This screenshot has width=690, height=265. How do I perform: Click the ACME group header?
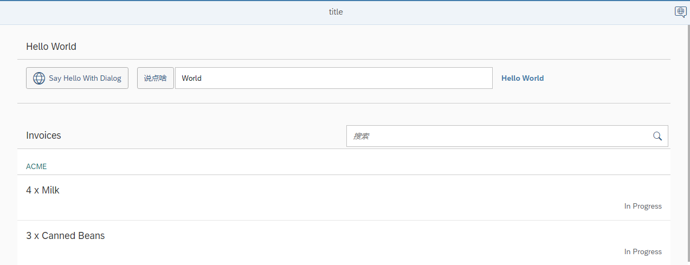click(x=344, y=166)
